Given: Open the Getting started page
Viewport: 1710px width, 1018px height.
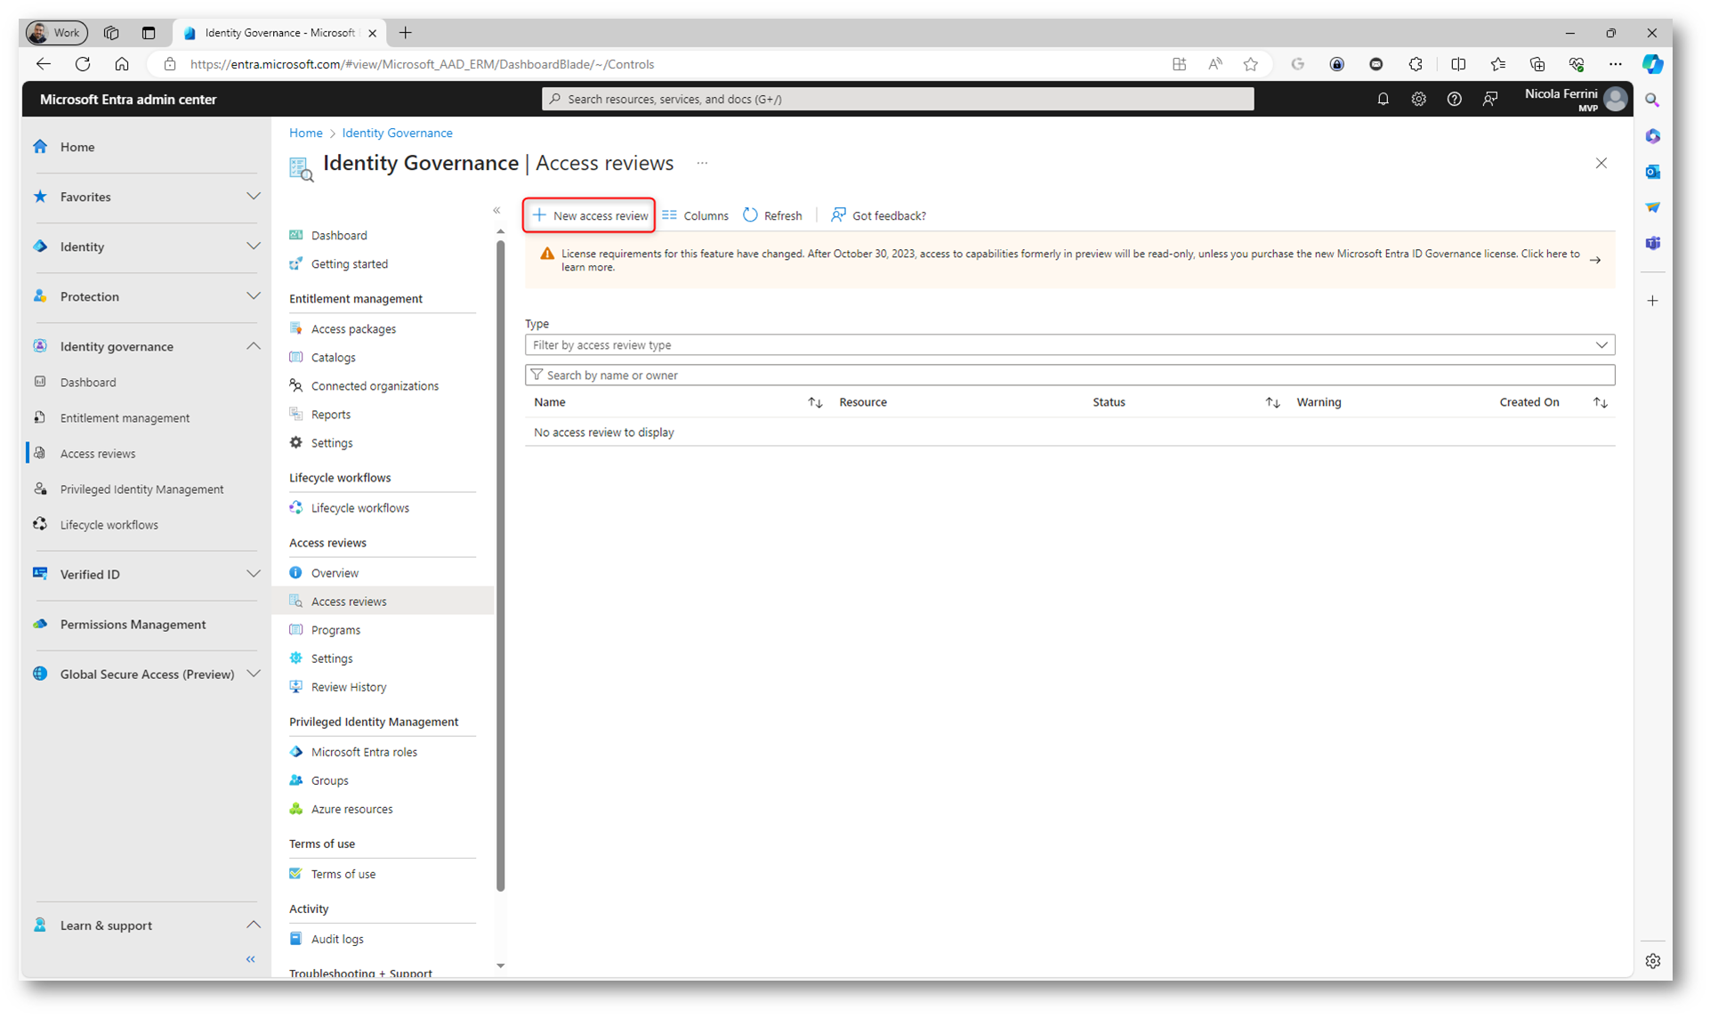Looking at the screenshot, I should (x=349, y=264).
